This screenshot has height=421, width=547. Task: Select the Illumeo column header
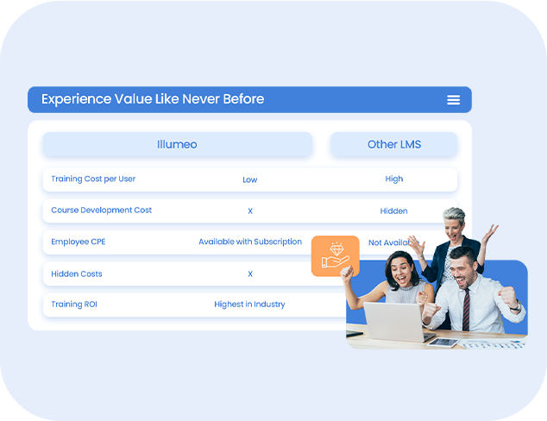[x=177, y=144]
